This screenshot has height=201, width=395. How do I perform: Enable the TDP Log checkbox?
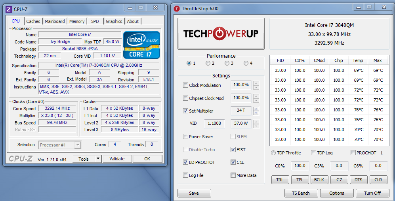pyautogui.click(x=313, y=153)
